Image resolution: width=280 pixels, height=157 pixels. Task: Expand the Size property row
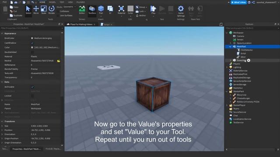[2, 126]
